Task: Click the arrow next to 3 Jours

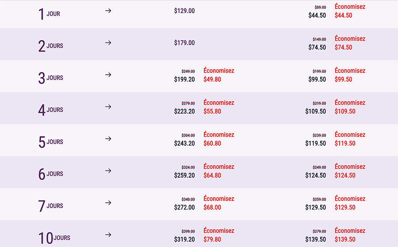Action: coord(108,75)
